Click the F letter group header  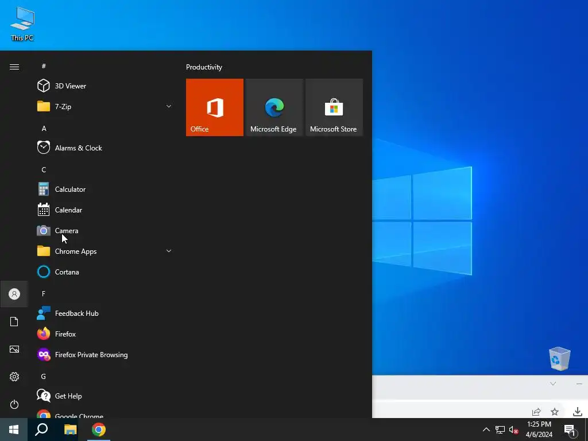pos(44,293)
